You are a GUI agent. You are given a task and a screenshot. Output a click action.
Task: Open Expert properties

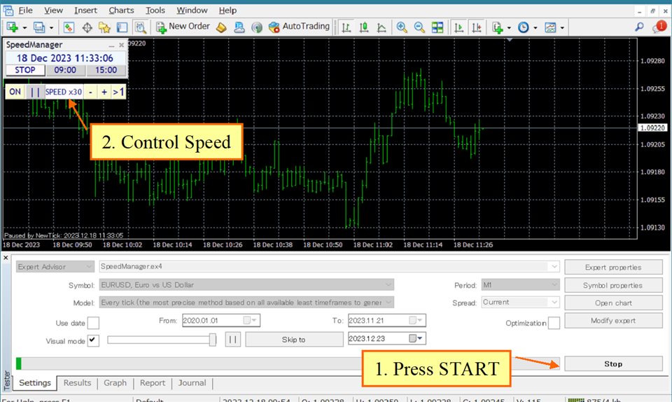pyautogui.click(x=613, y=267)
